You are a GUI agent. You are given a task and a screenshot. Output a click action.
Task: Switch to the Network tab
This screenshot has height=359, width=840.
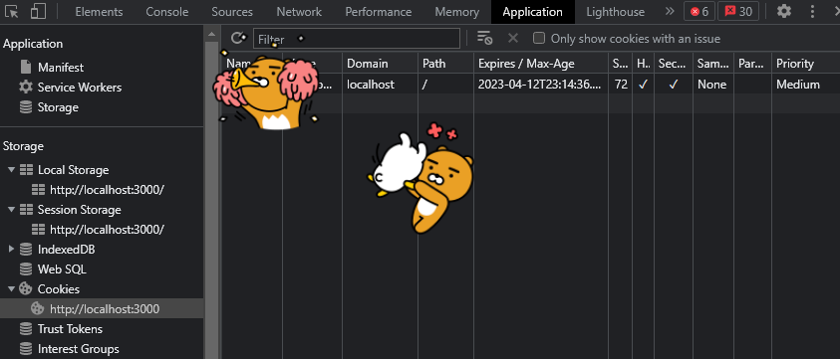[x=299, y=12]
